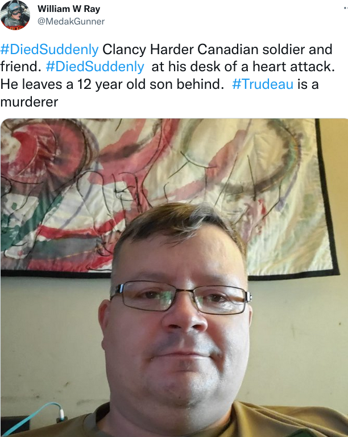Open the @MedakGunner handle link

point(71,22)
